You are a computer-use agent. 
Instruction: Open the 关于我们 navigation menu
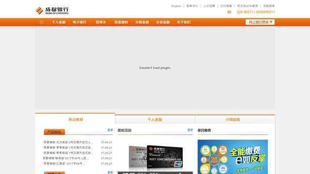click(x=184, y=22)
